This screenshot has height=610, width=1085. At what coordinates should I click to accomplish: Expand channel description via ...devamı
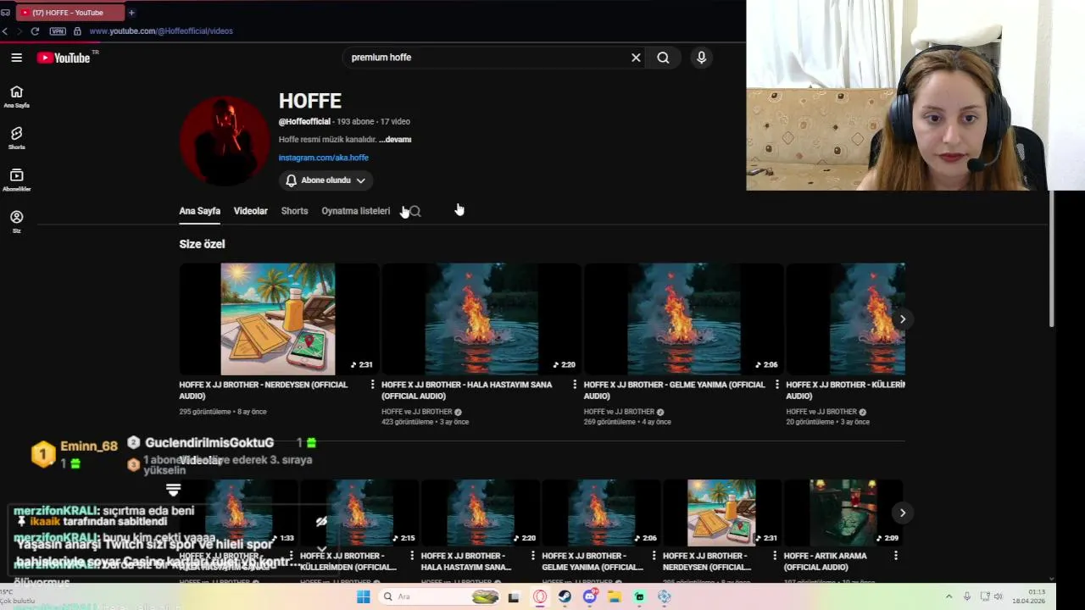click(395, 140)
